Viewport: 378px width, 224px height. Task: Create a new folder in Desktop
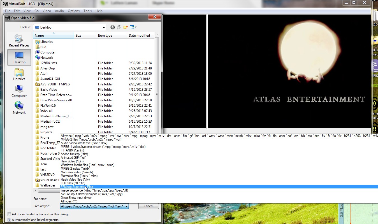[x=126, y=27]
